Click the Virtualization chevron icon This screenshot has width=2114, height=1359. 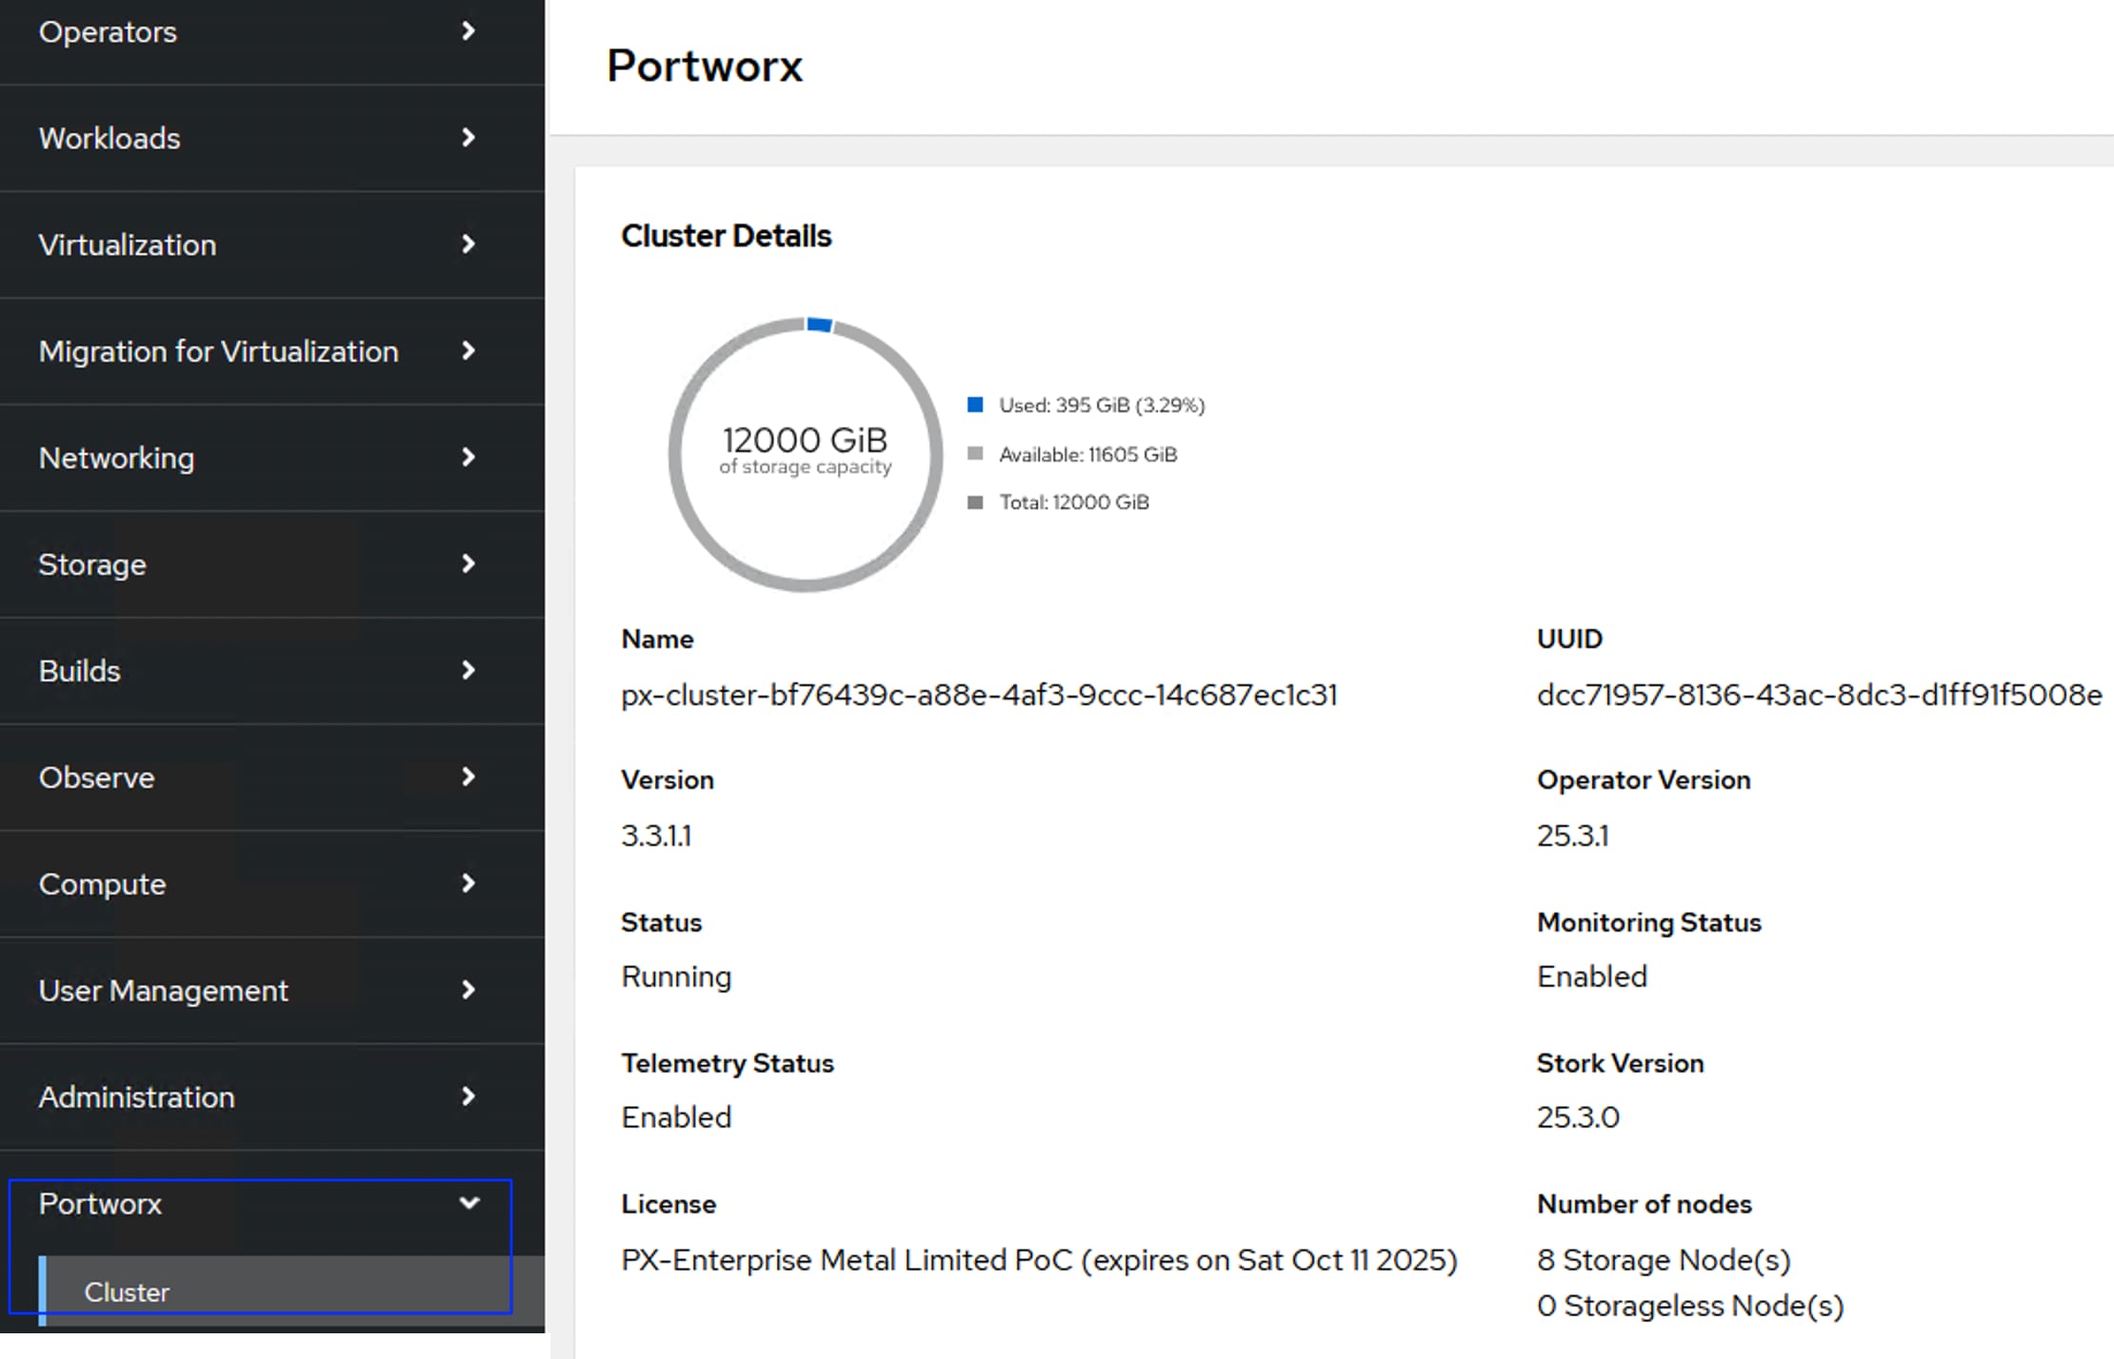(468, 245)
